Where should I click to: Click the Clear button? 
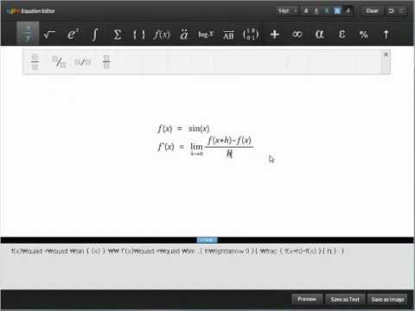pos(372,11)
